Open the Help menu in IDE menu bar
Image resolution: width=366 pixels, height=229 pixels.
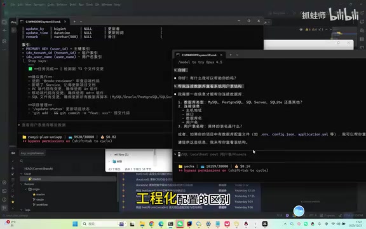coord(117,4)
